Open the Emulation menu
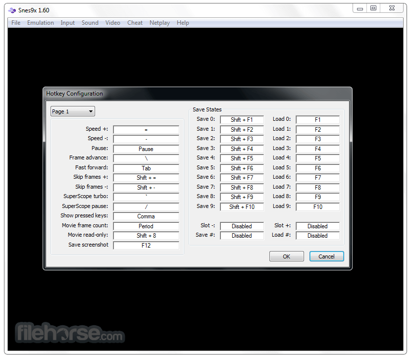The width and height of the screenshot is (411, 358). point(41,23)
